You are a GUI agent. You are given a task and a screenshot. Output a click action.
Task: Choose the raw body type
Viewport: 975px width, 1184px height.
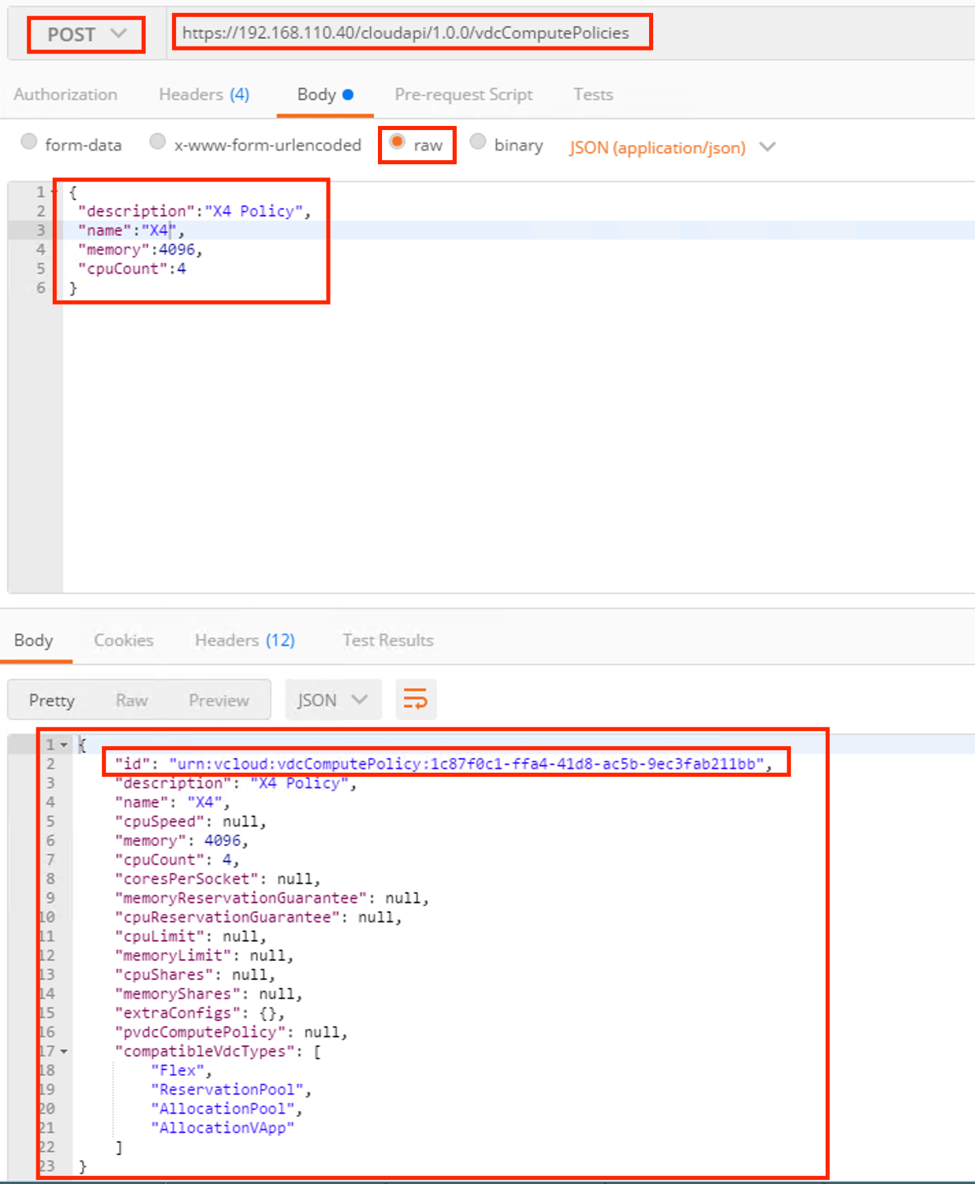tap(397, 142)
